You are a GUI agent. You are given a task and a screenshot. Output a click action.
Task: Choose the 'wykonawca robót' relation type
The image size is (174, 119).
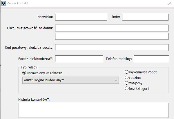coord(127,72)
